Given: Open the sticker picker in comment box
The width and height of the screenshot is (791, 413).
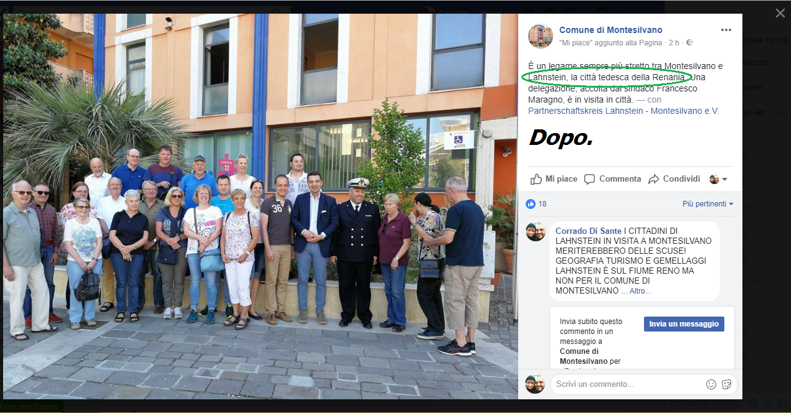Looking at the screenshot, I should point(726,384).
